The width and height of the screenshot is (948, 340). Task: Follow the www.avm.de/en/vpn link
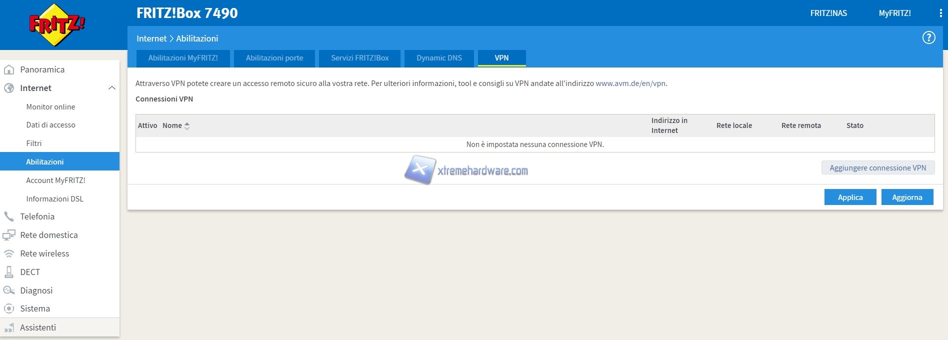coord(630,83)
